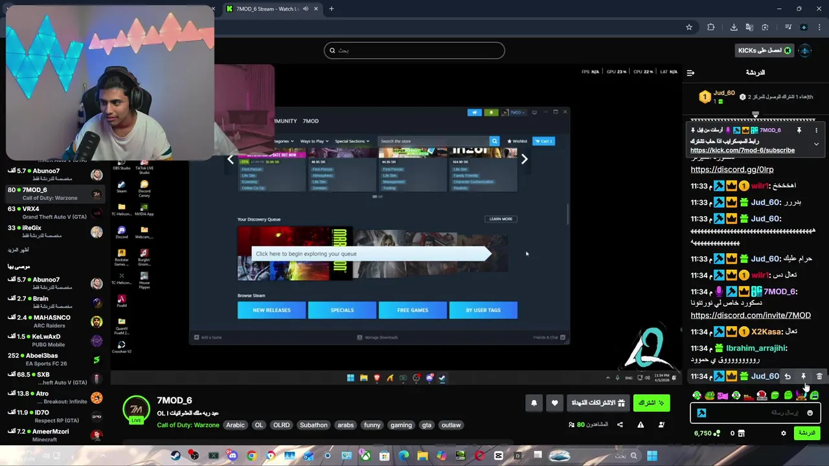Screen dimensions: 829x466
Task: Open the discord.gg/0lrp chat link
Action: click(x=732, y=170)
